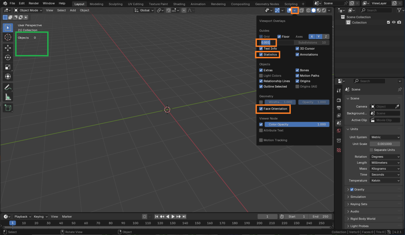Select the Annotate pencil tool
Screen dimensions: 405x235
click(x=8, y=87)
